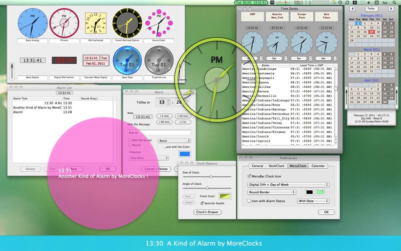
Task: Open the Basso sound dropdown
Action: point(174,141)
